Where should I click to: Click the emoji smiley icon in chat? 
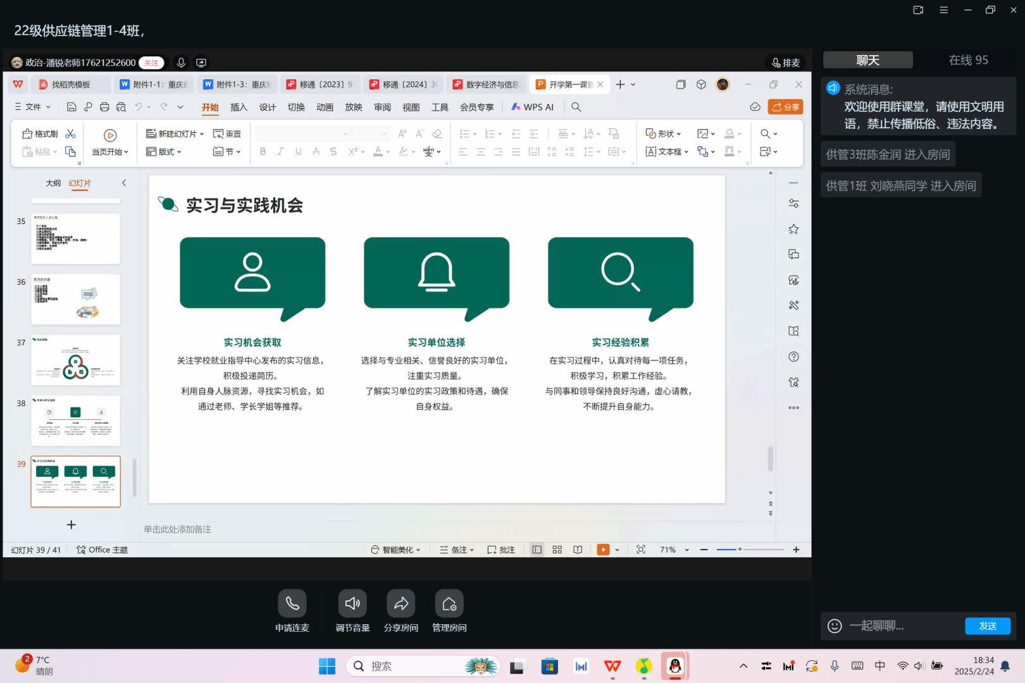click(x=835, y=625)
